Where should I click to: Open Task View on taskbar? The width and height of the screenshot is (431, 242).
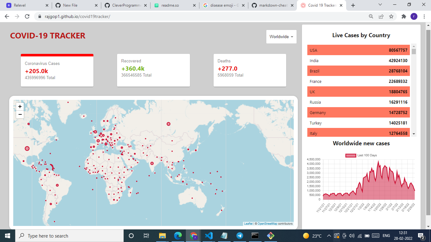[x=146, y=236]
